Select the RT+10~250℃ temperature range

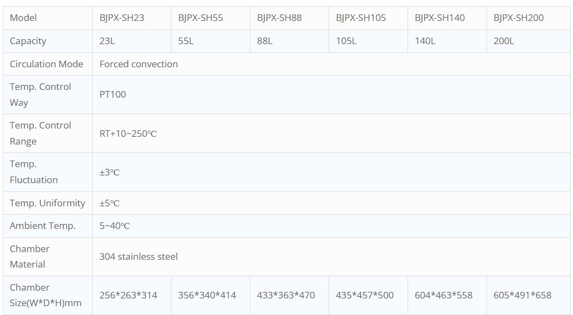(x=128, y=134)
